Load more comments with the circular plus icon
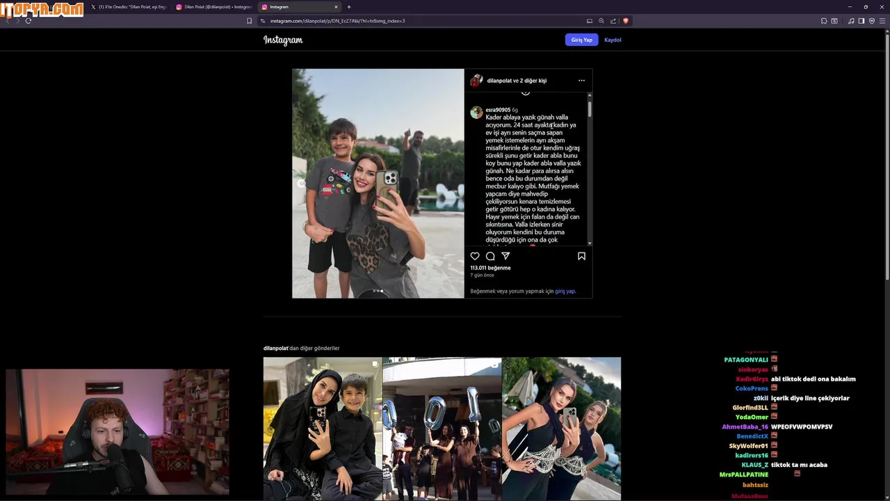890x501 pixels. 526,92
